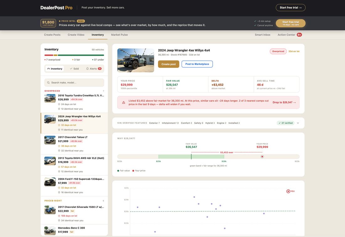
Task: Select the Inventory segment toggle
Action: click(x=55, y=69)
